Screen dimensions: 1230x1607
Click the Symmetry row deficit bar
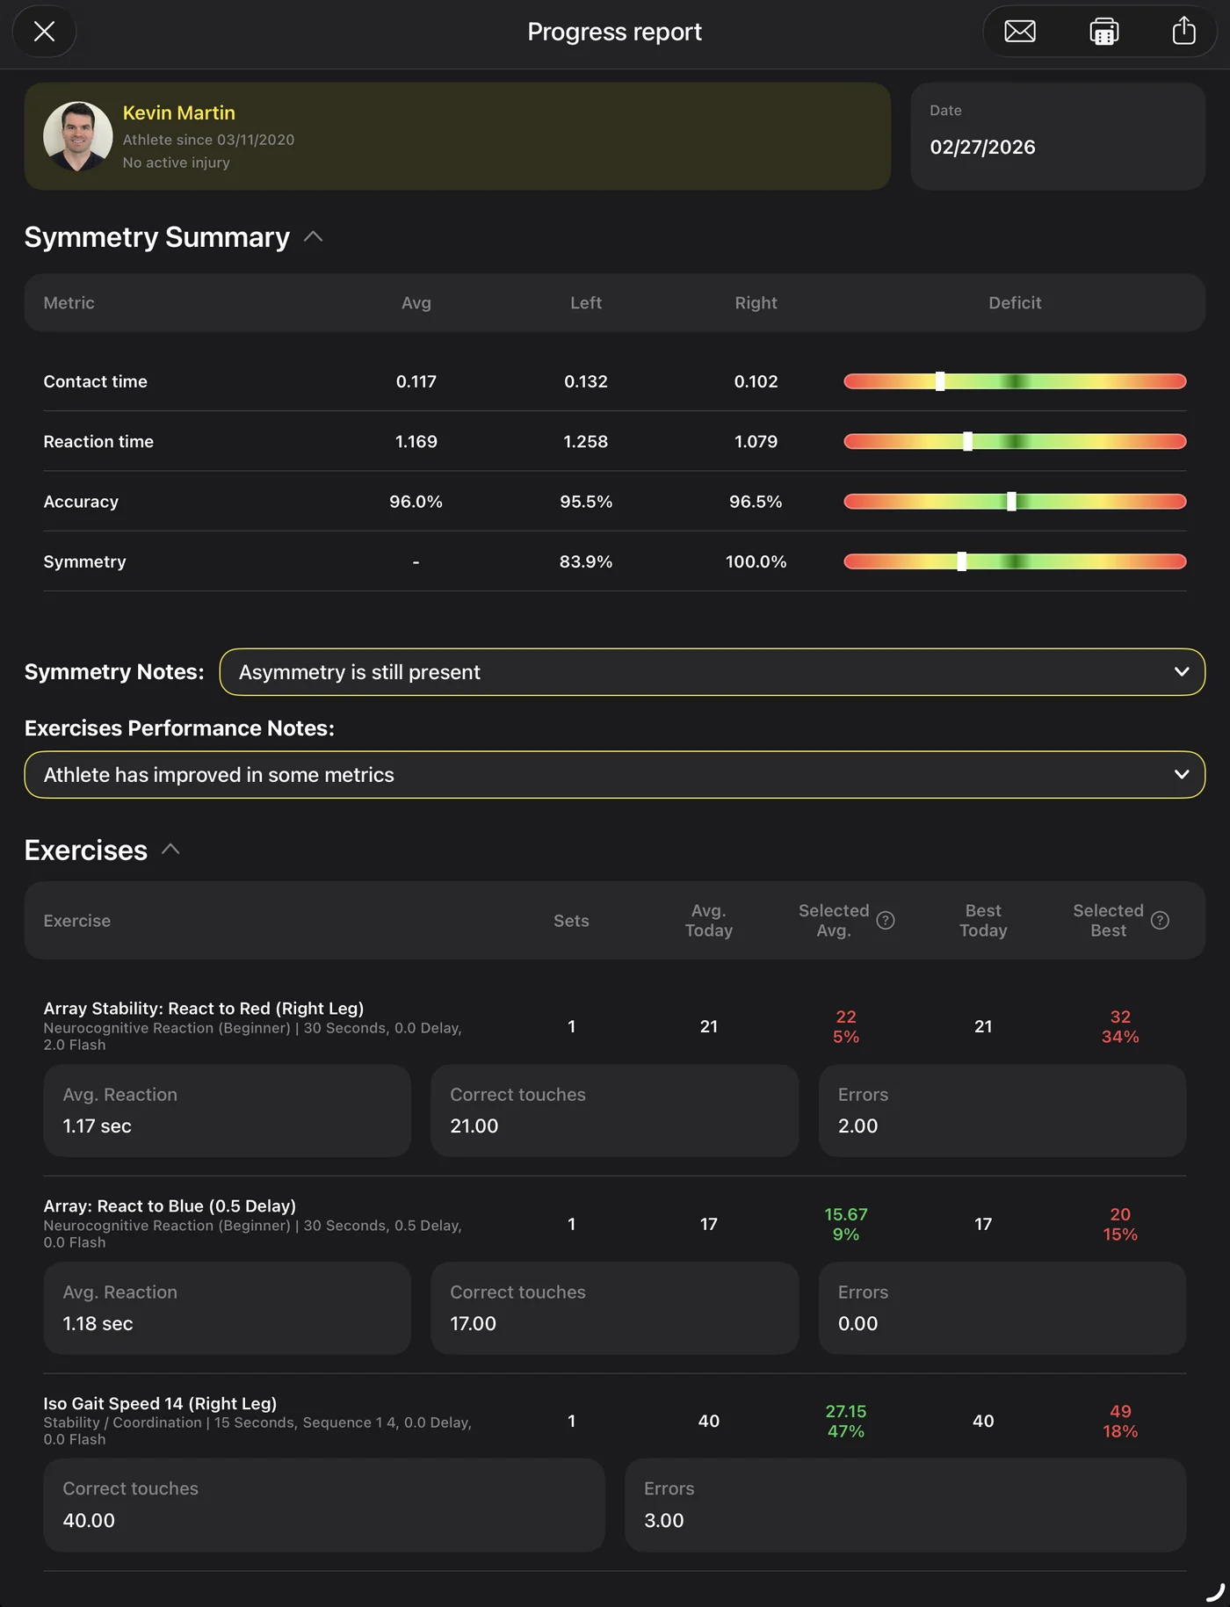click(1015, 561)
